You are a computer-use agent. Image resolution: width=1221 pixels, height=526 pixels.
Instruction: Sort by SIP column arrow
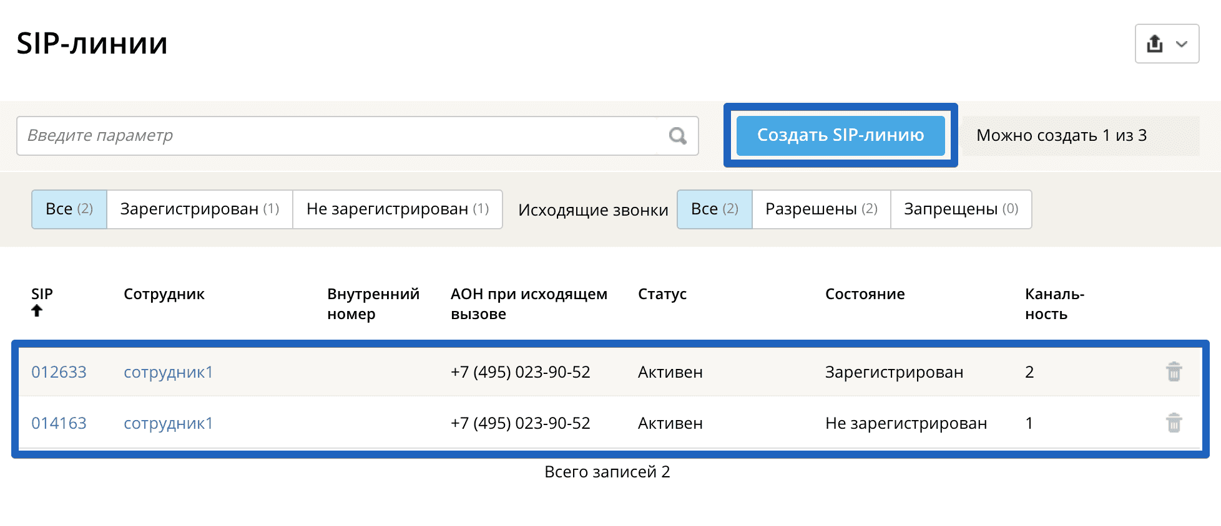[37, 310]
